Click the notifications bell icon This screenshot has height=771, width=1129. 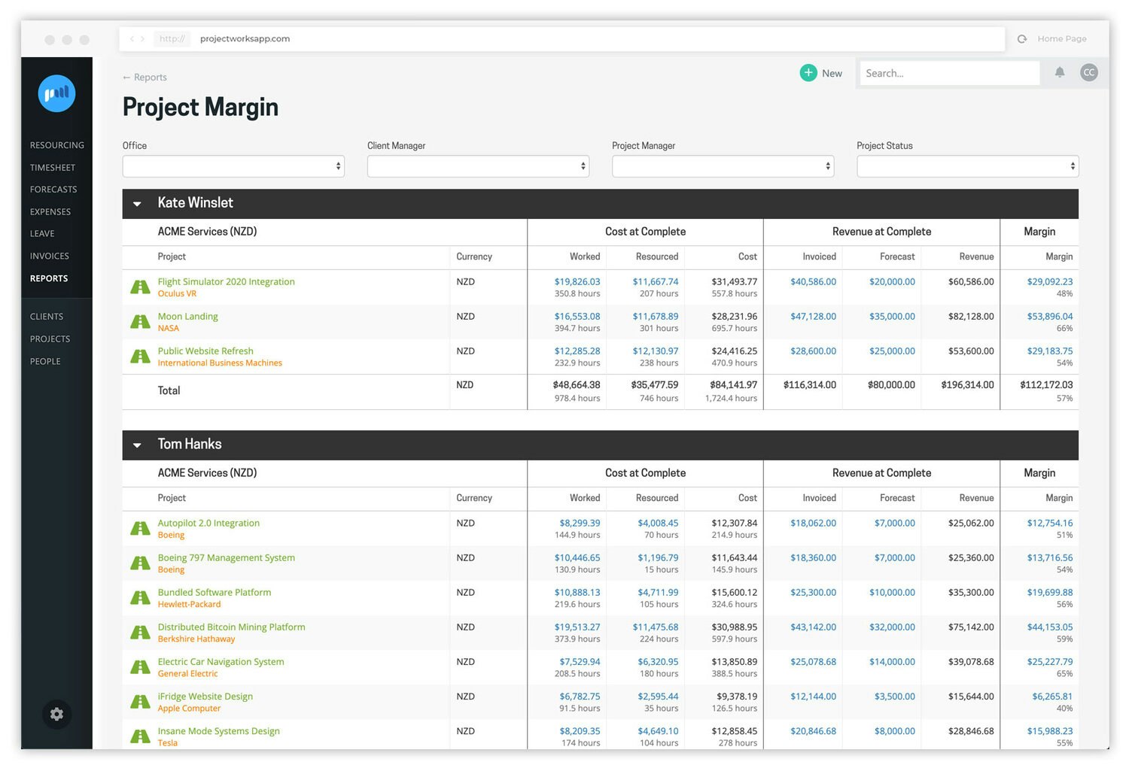1060,72
